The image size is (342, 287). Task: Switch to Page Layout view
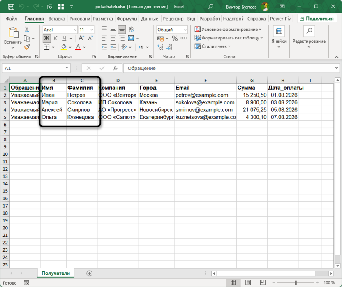click(248, 282)
